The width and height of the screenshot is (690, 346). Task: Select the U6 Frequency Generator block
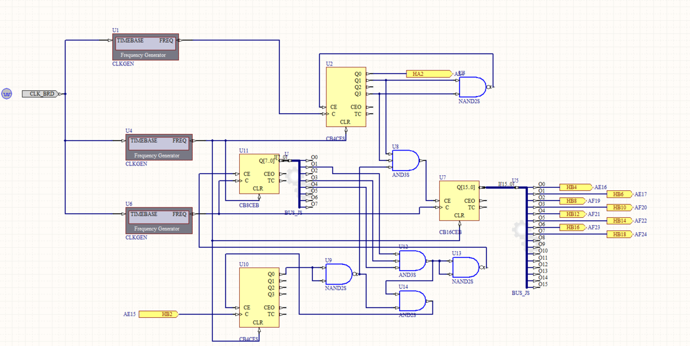[x=159, y=221]
